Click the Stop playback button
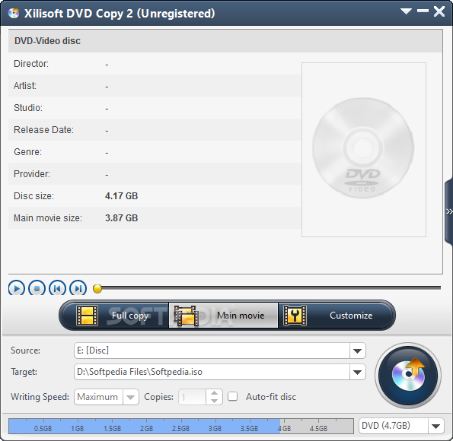453x441 pixels. point(37,288)
